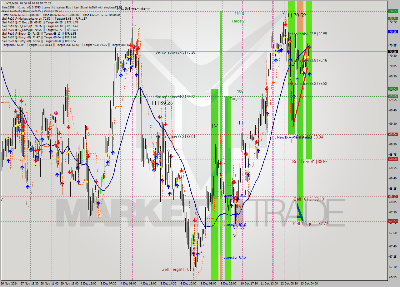Select the 'Sell correction 38.2 | 69.82' label

click(x=307, y=84)
